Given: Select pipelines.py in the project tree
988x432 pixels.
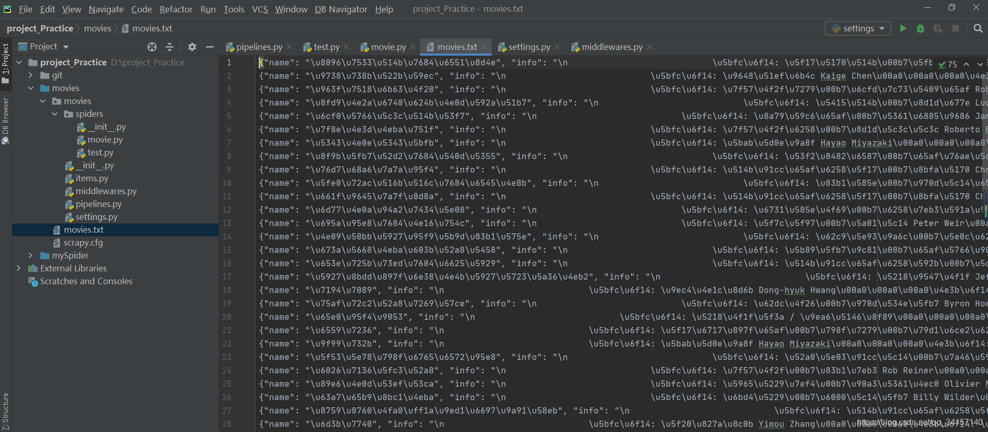Looking at the screenshot, I should click(x=98, y=204).
